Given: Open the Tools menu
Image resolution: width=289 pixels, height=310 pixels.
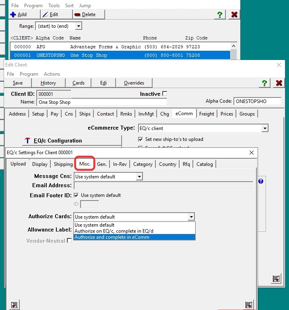Looking at the screenshot, I should [54, 6].
